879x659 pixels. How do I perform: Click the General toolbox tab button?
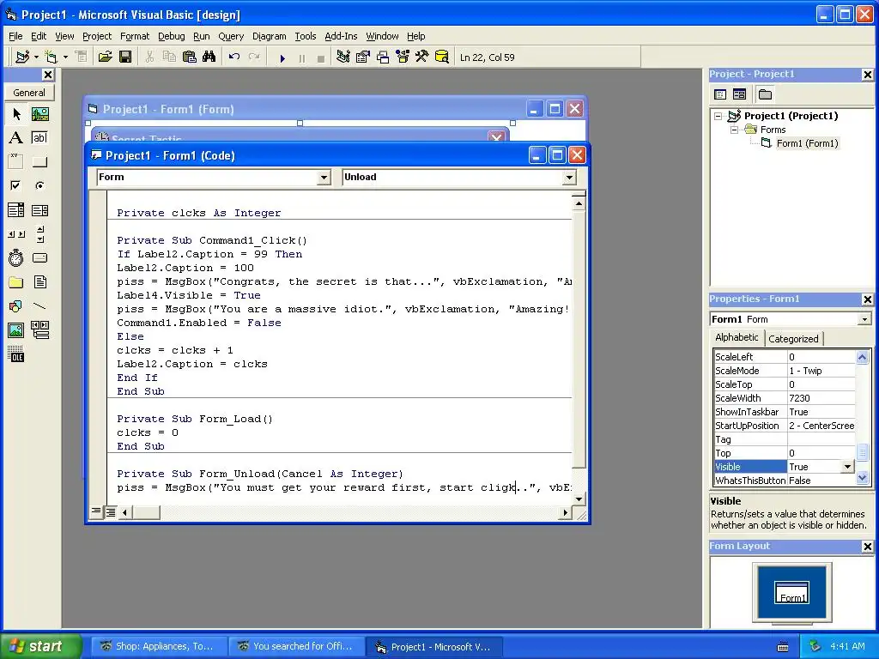click(x=29, y=93)
